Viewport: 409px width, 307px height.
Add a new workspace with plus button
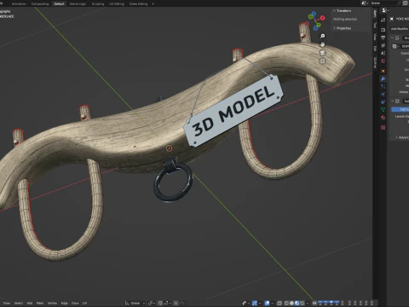click(153, 4)
